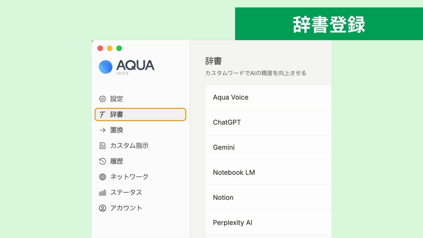The width and height of the screenshot is (423, 238).
Task: Go to the ネットワーク section
Action: (x=129, y=177)
